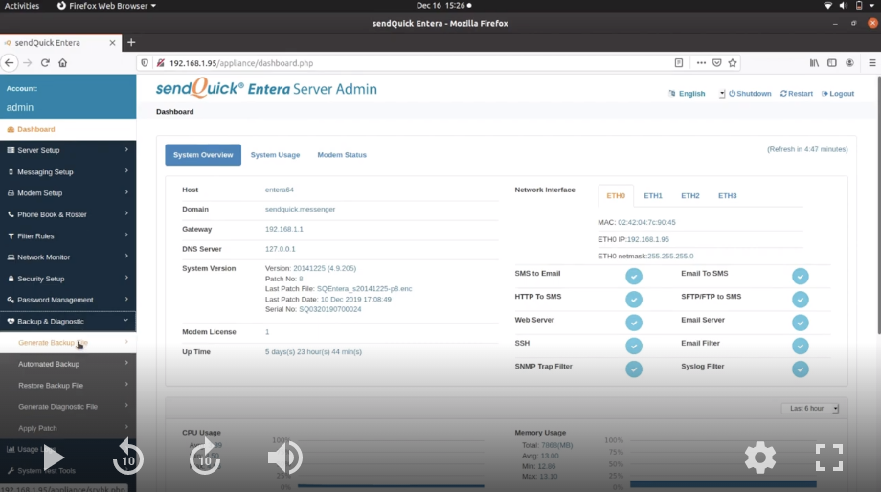Open the Firefox hamburger menu
The width and height of the screenshot is (881, 492).
pos(872,63)
